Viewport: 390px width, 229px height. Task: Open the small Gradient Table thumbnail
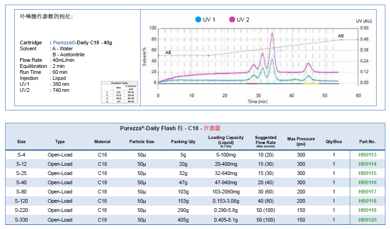[119, 92]
